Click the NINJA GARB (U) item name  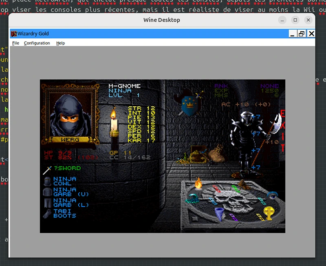point(71,192)
